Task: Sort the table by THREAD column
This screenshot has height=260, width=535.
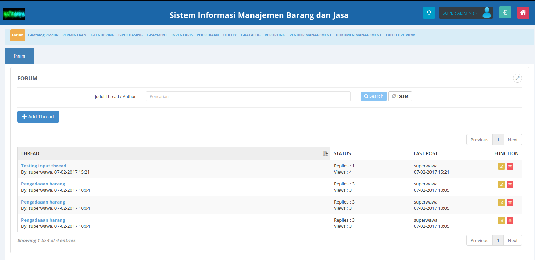Action: tap(325, 153)
